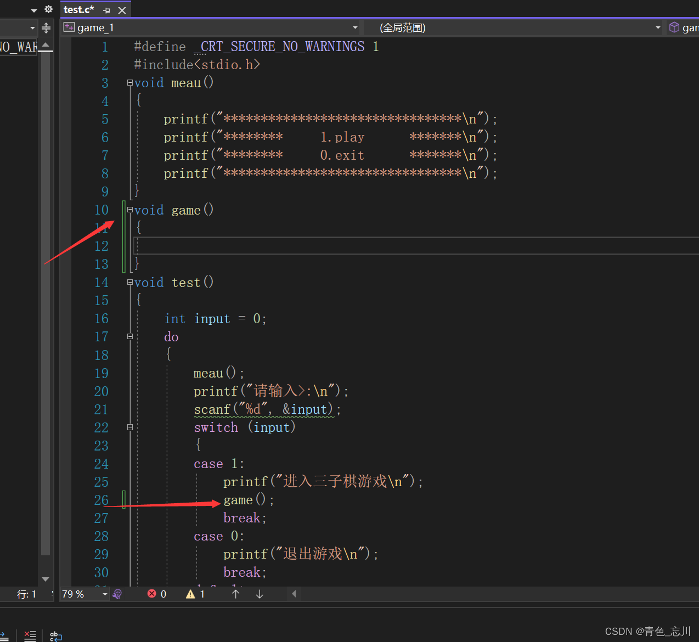The width and height of the screenshot is (699, 642).
Task: Click the 'case 1:' label
Action: [x=219, y=463]
